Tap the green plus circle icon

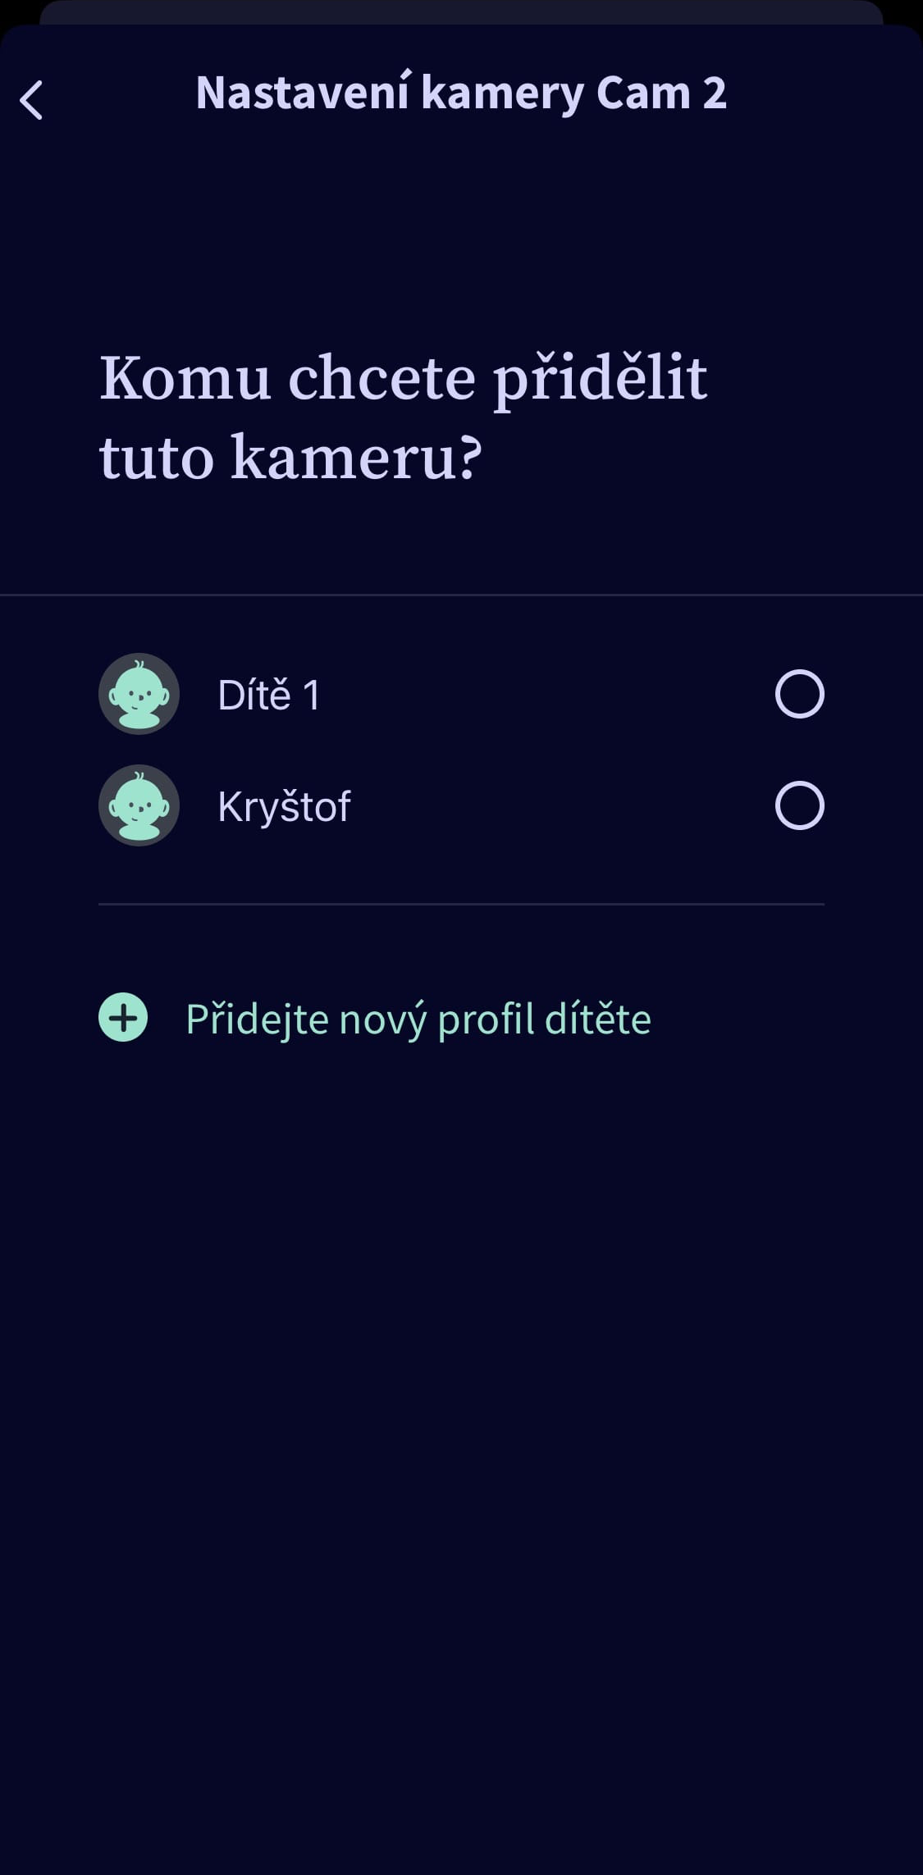pyautogui.click(x=123, y=1018)
